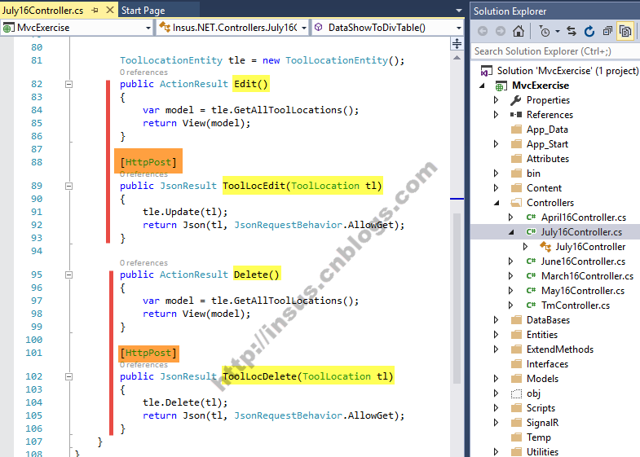This screenshot has width=640, height=457.
Task: Open Pending Changes Filter clock icon
Action: tap(544, 31)
